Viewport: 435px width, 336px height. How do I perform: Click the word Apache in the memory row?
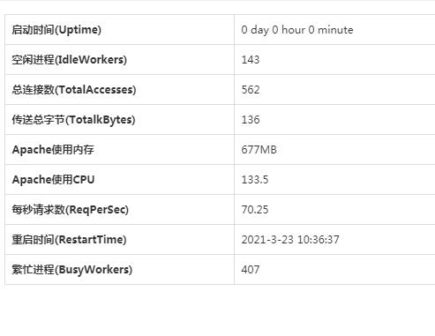(32, 150)
